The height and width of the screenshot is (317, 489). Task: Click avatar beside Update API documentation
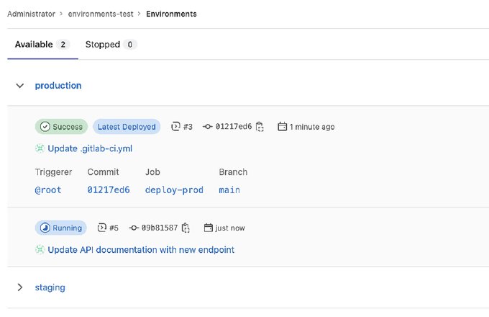pyautogui.click(x=40, y=249)
